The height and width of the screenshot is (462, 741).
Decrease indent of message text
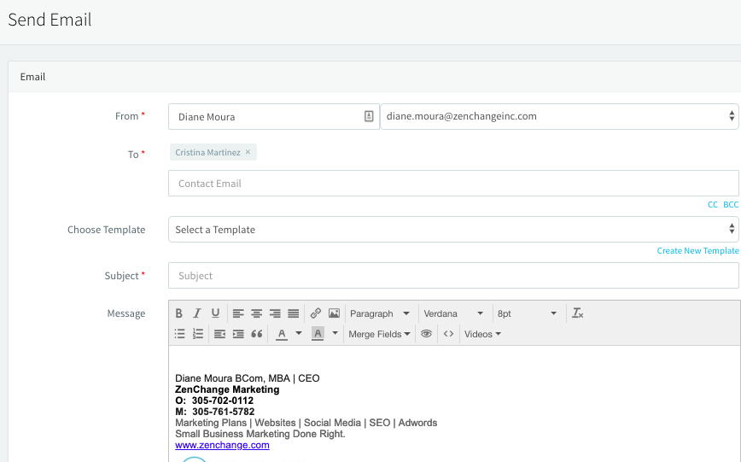tap(219, 334)
